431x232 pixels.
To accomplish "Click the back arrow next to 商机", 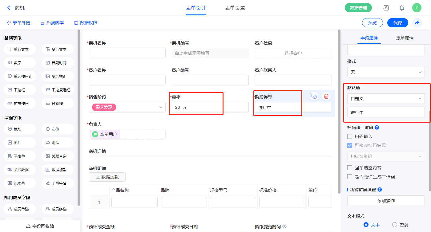I will (9, 8).
